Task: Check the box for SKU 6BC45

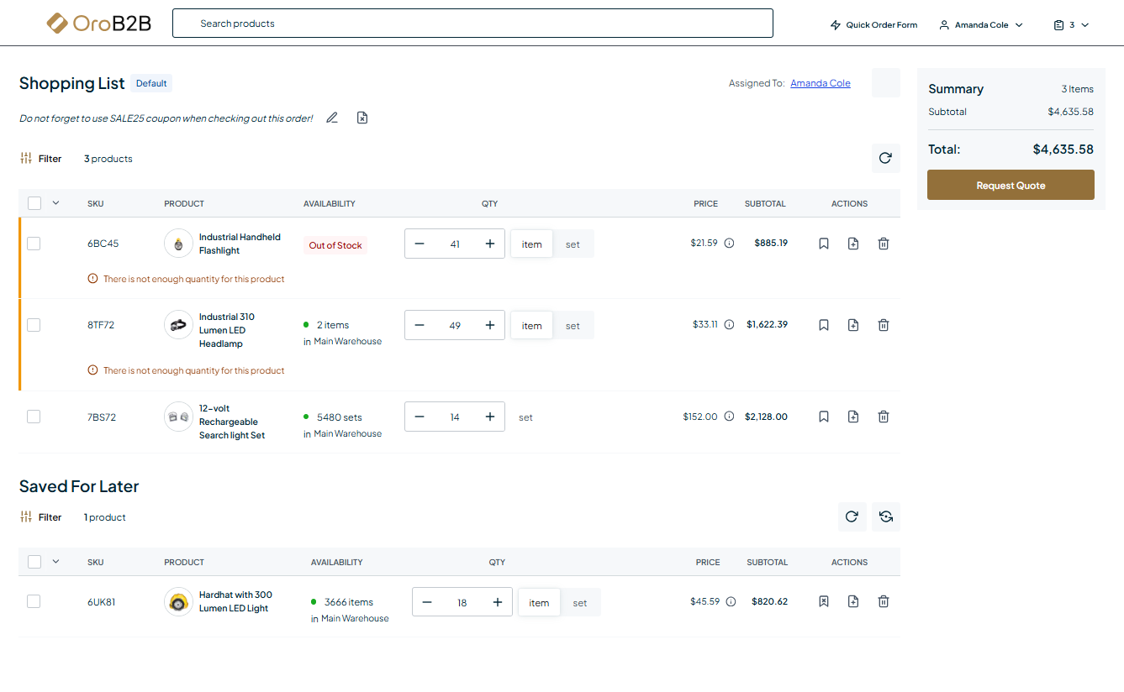Action: (x=34, y=244)
